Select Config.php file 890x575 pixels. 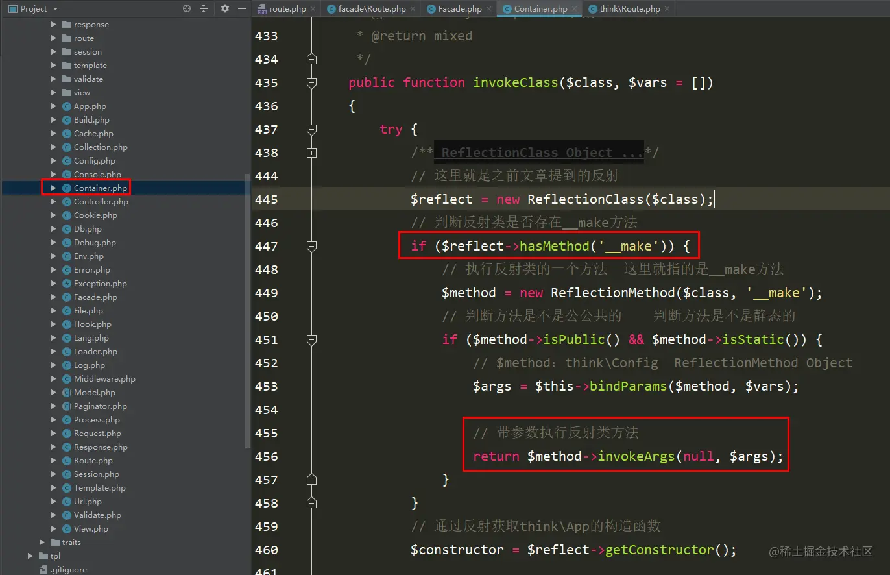(x=94, y=161)
